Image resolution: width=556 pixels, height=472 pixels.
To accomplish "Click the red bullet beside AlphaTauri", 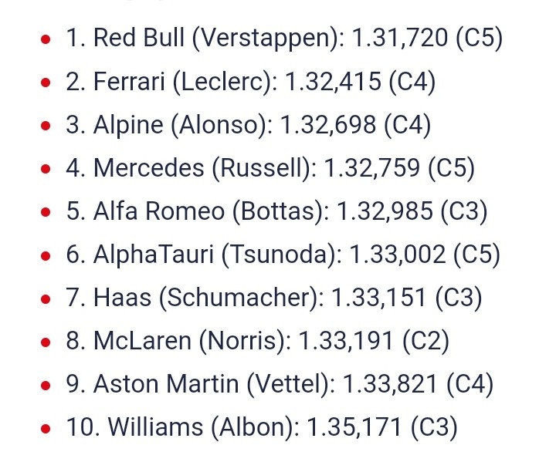I will point(46,255).
